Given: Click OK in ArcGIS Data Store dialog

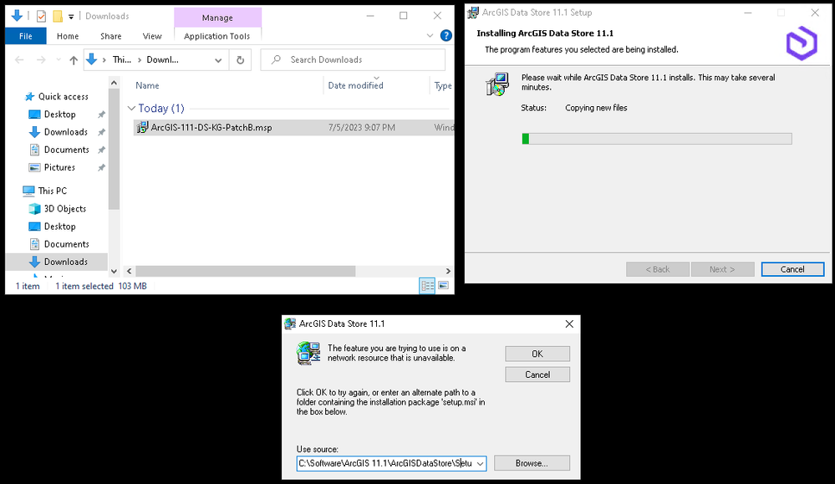Looking at the screenshot, I should (537, 354).
